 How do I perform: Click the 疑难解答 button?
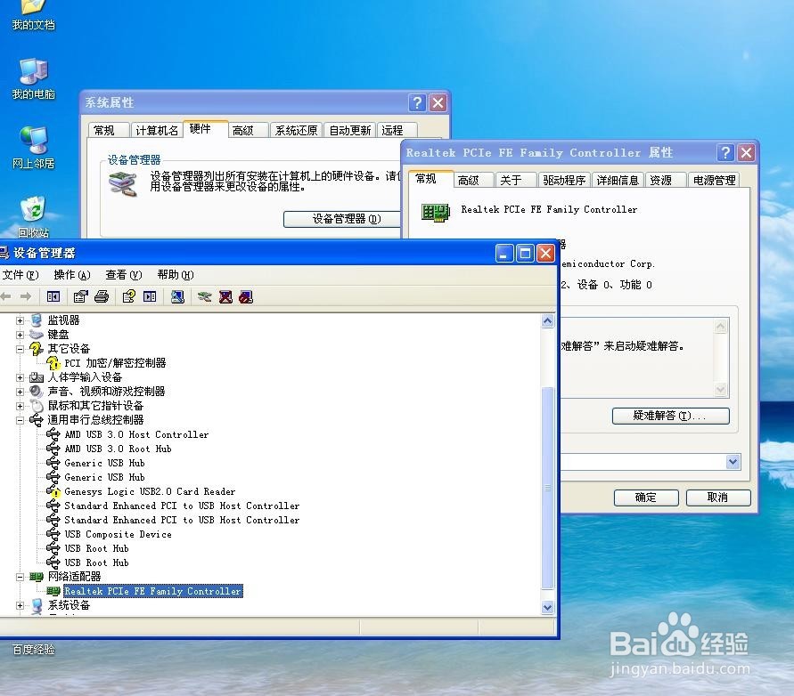[670, 415]
